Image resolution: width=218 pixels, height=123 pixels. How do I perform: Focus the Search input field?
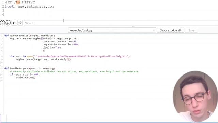pos(121,23)
